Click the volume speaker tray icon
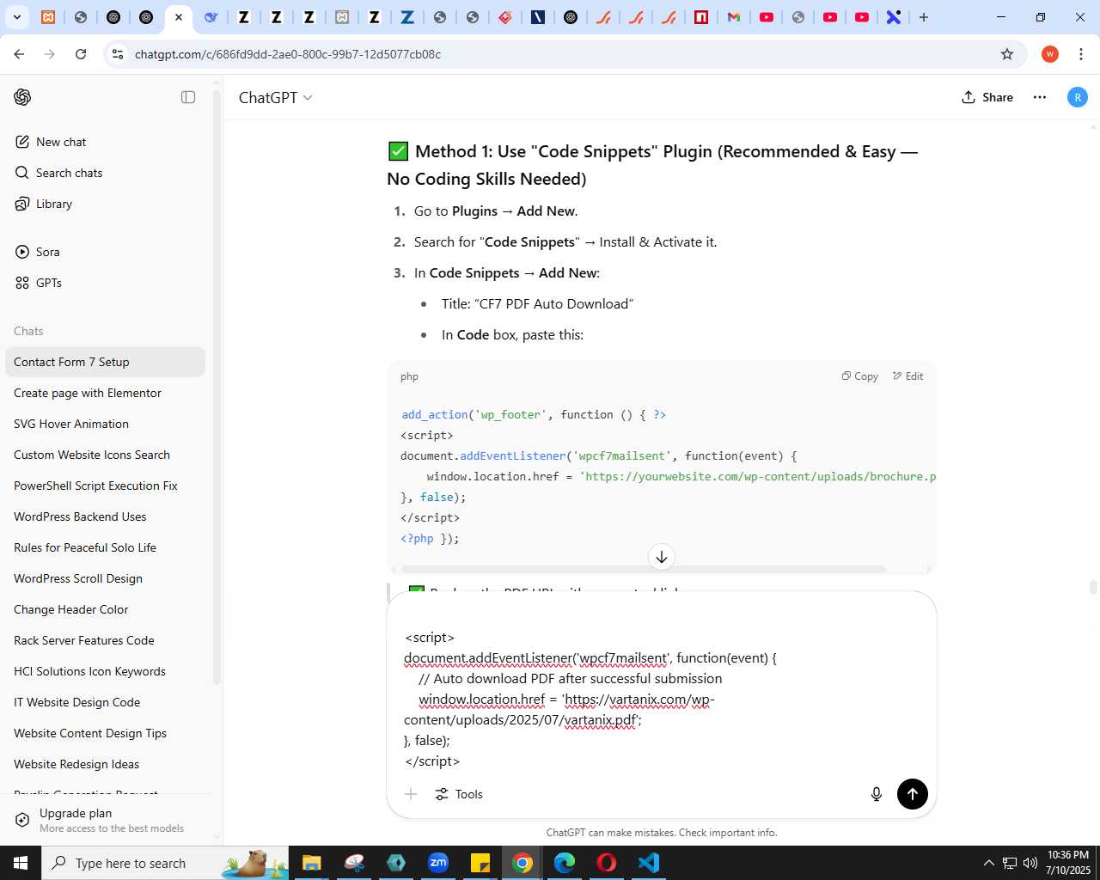This screenshot has width=1100, height=880. tap(1030, 863)
